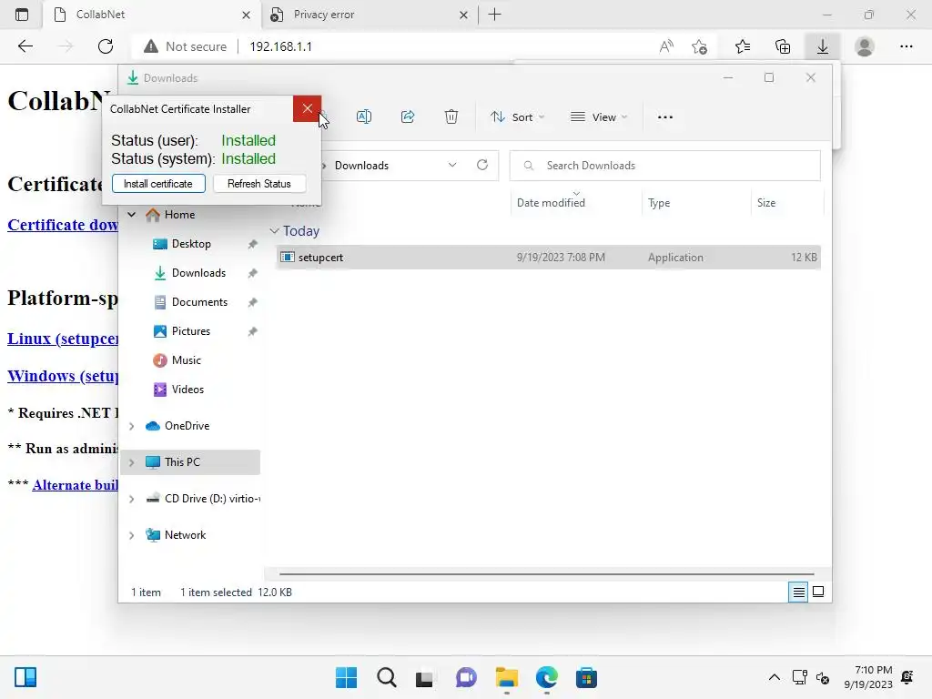Select Desktop in navigation pane
932x699 pixels.
click(x=191, y=244)
